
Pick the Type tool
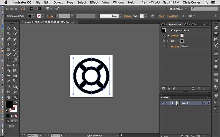tap(9, 44)
